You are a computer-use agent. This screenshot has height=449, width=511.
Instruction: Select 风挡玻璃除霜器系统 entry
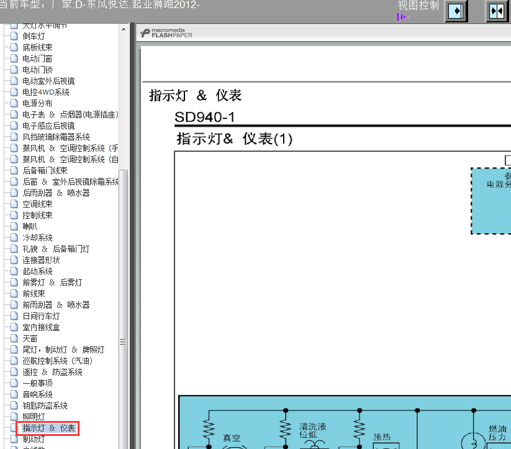click(56, 137)
